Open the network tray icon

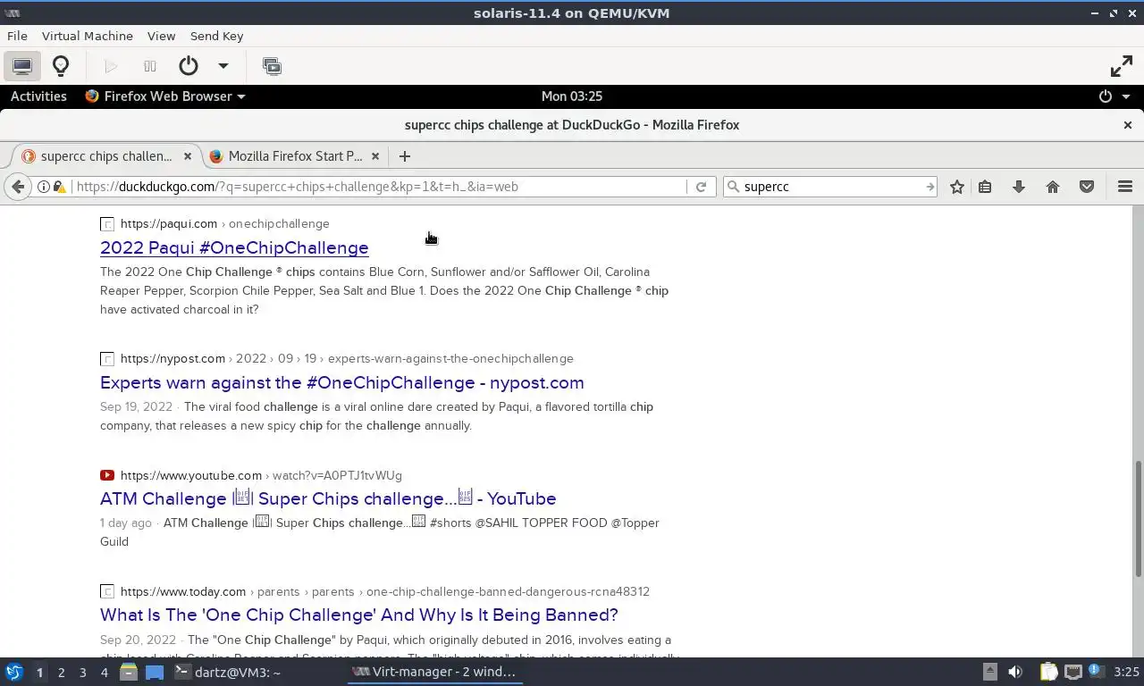(1073, 672)
